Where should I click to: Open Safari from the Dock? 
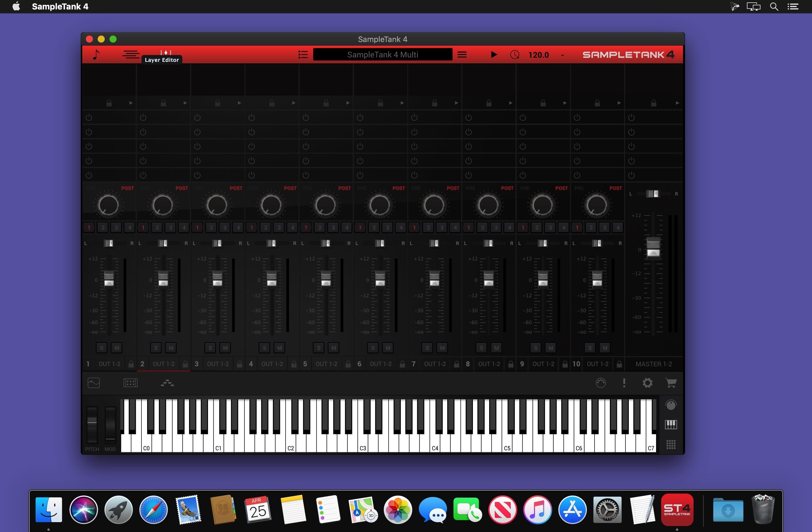(154, 510)
